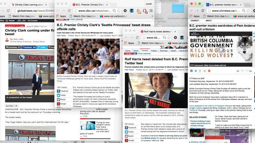Open Health section on CBC nav

pos(173,51)
